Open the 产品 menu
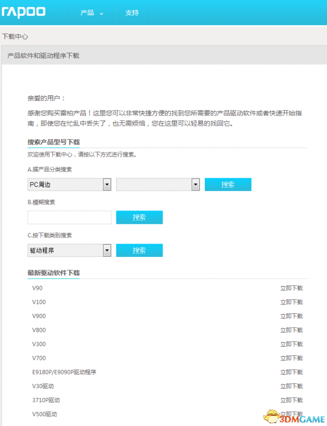The image size is (327, 426). pyautogui.click(x=91, y=13)
